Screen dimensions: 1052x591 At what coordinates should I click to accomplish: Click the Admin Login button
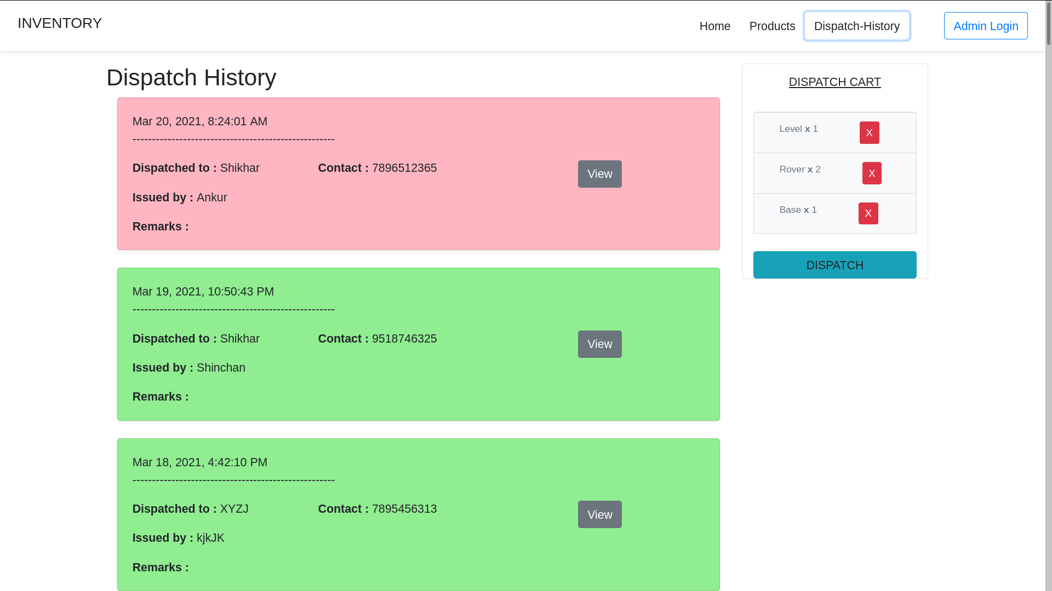click(x=985, y=26)
